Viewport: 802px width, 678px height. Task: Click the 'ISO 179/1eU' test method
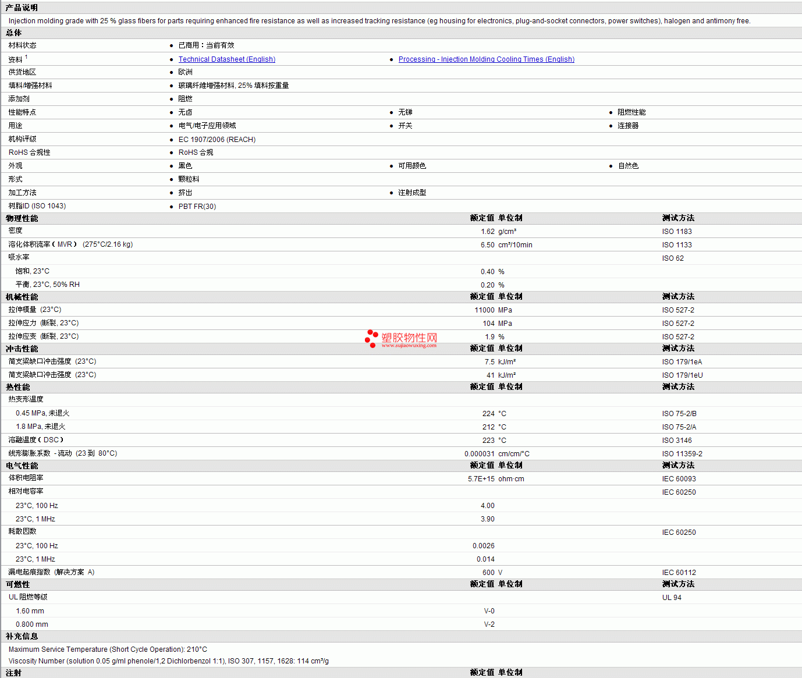coord(683,375)
